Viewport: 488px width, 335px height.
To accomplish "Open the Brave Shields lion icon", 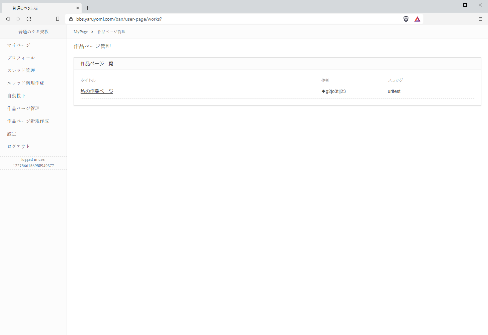I will 406,19.
